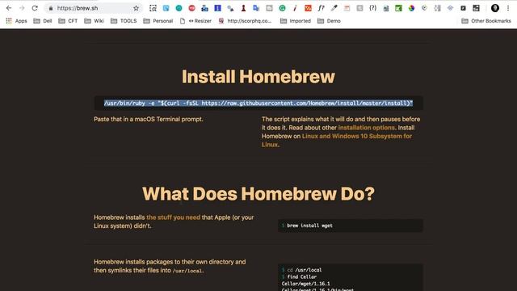The height and width of the screenshot is (291, 517).
Task: Bookmark this page with the star icon
Action: [136, 8]
